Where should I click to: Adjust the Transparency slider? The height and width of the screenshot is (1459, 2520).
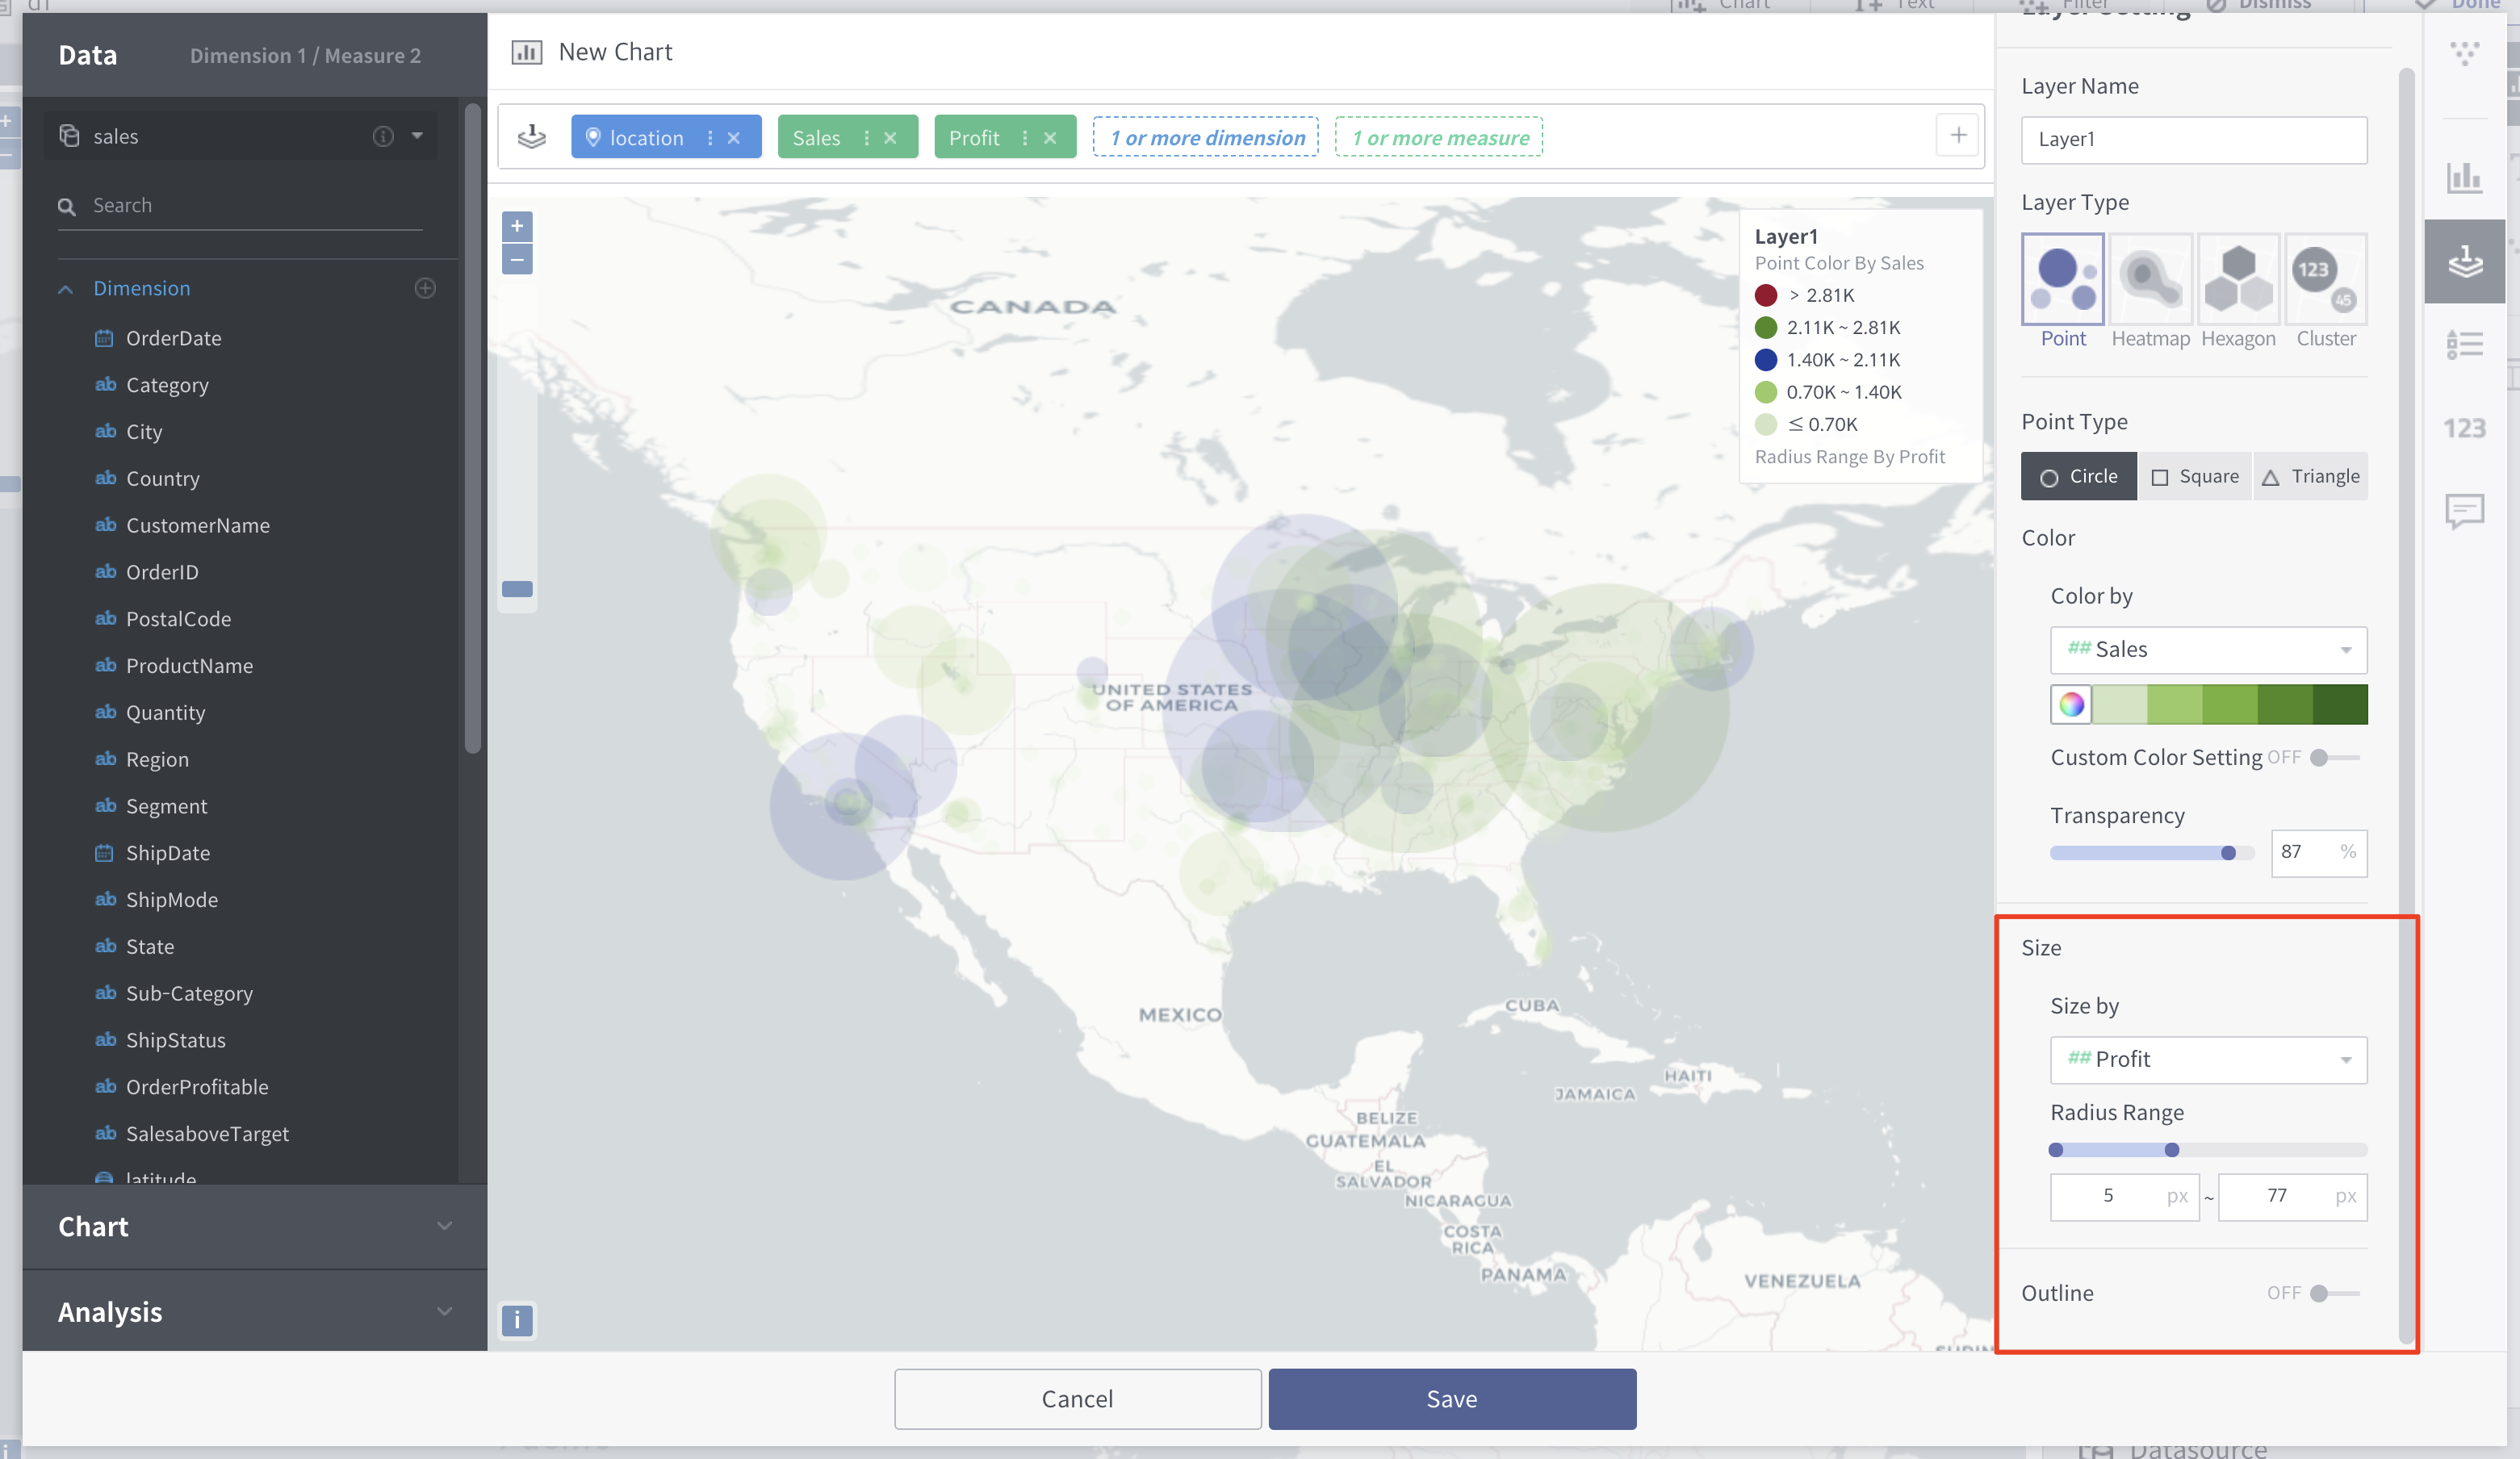click(x=2228, y=853)
